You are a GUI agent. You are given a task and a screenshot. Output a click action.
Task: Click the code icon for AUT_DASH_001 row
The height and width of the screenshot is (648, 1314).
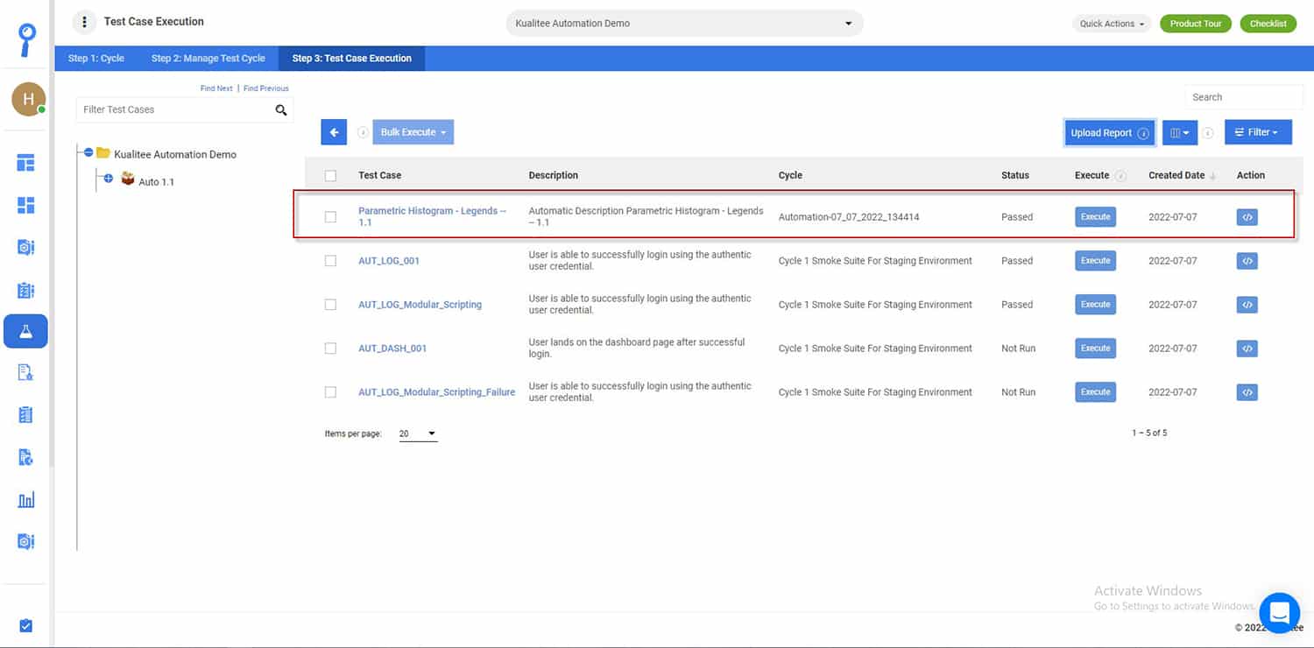pos(1247,349)
